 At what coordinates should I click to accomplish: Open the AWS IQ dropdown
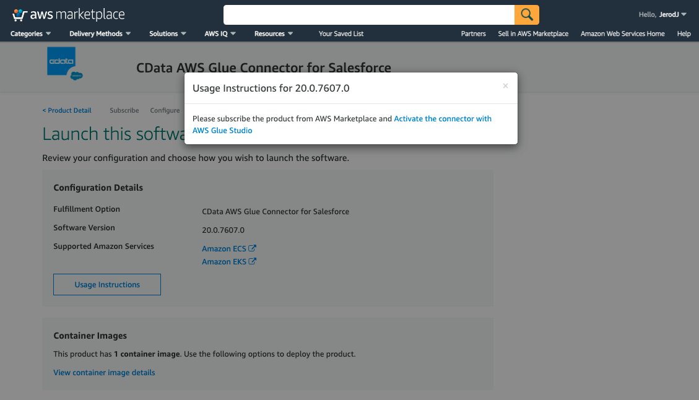point(220,33)
